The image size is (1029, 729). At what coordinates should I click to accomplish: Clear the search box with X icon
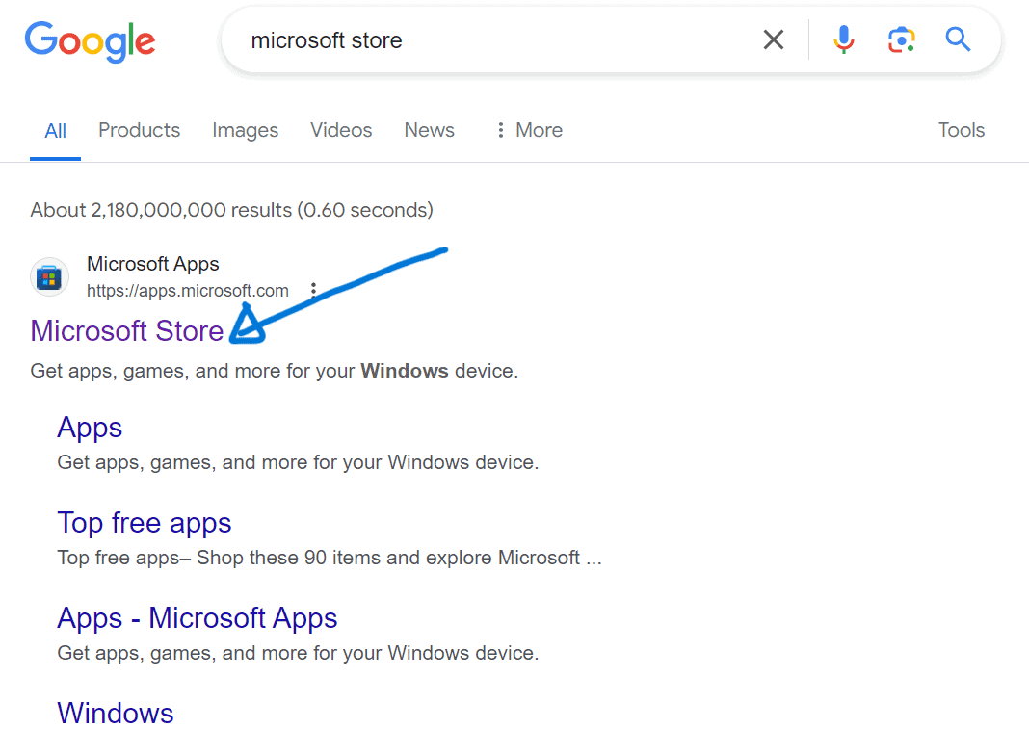point(774,39)
